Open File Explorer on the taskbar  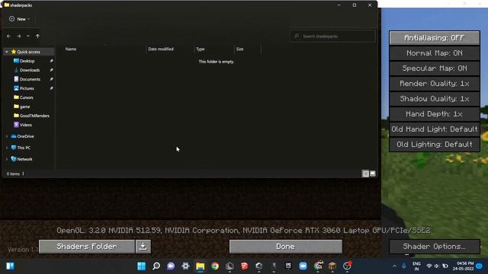200,266
